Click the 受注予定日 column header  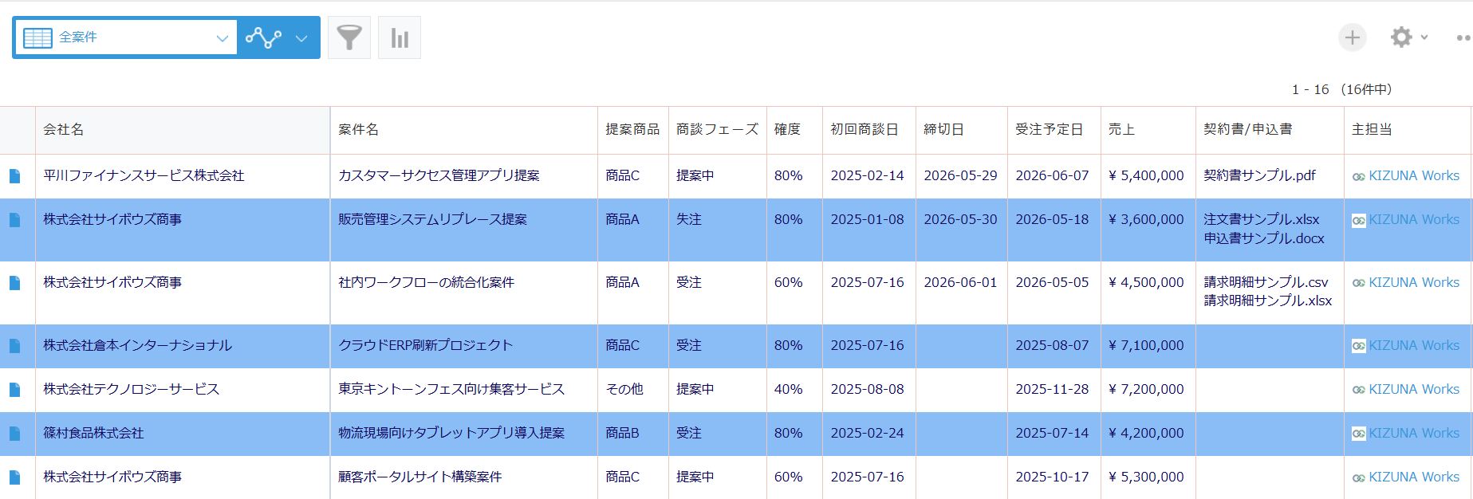1054,130
